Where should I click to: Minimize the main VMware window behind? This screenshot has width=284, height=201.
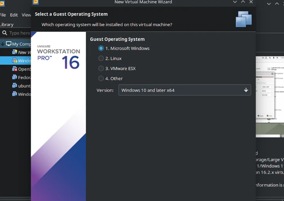pyautogui.click(x=269, y=4)
